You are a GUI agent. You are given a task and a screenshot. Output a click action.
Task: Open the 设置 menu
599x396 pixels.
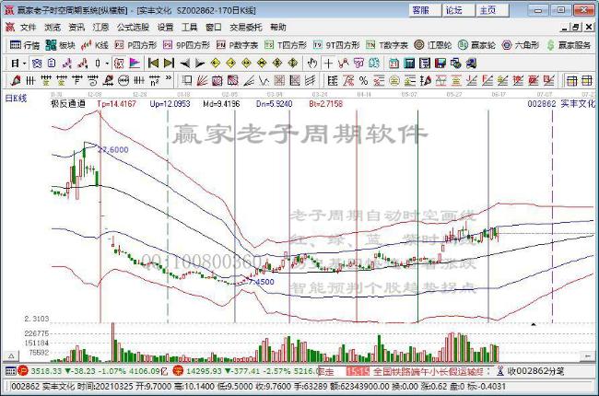165,27
